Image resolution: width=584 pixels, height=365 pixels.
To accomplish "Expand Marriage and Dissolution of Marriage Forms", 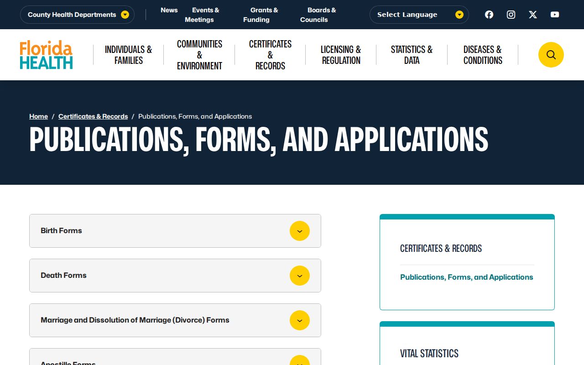I will (175, 320).
